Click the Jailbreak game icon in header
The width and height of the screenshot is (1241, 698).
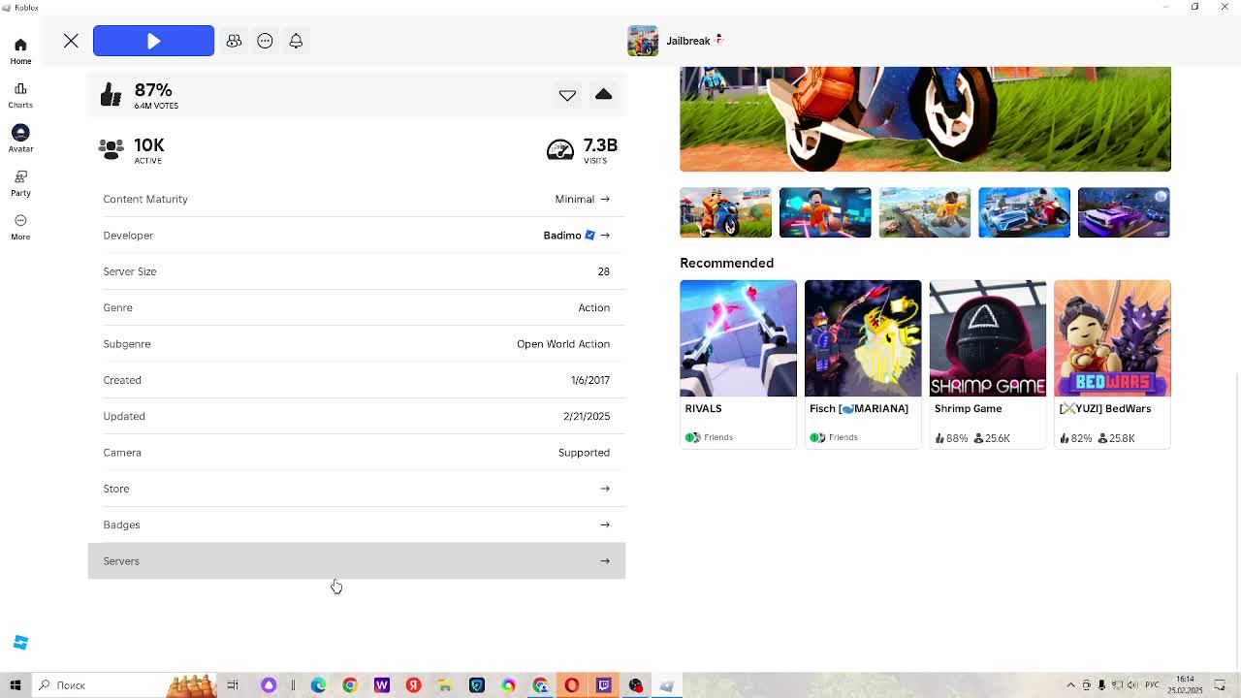[643, 41]
